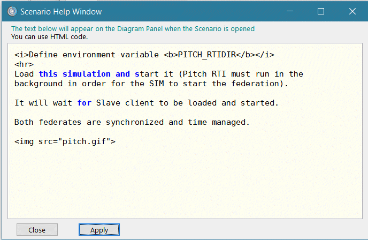Screen dimensions: 368x240
Task: Click the "Scenario Help Window" title text
Action: coord(61,11)
